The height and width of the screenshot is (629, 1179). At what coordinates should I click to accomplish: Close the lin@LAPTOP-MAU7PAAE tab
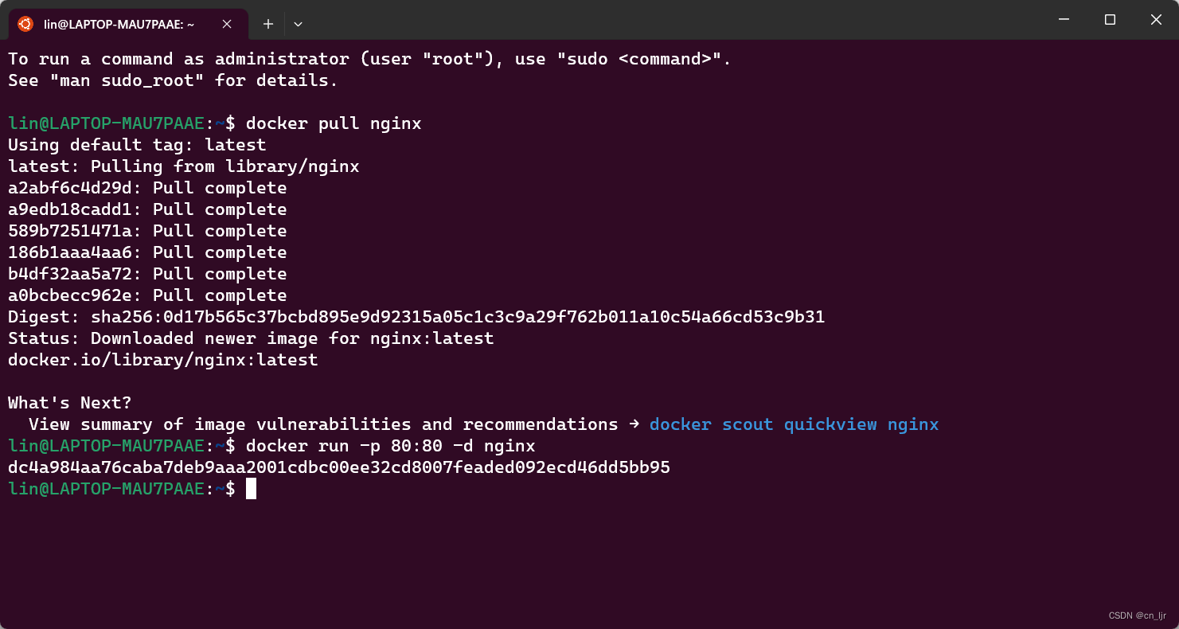pyautogui.click(x=225, y=24)
